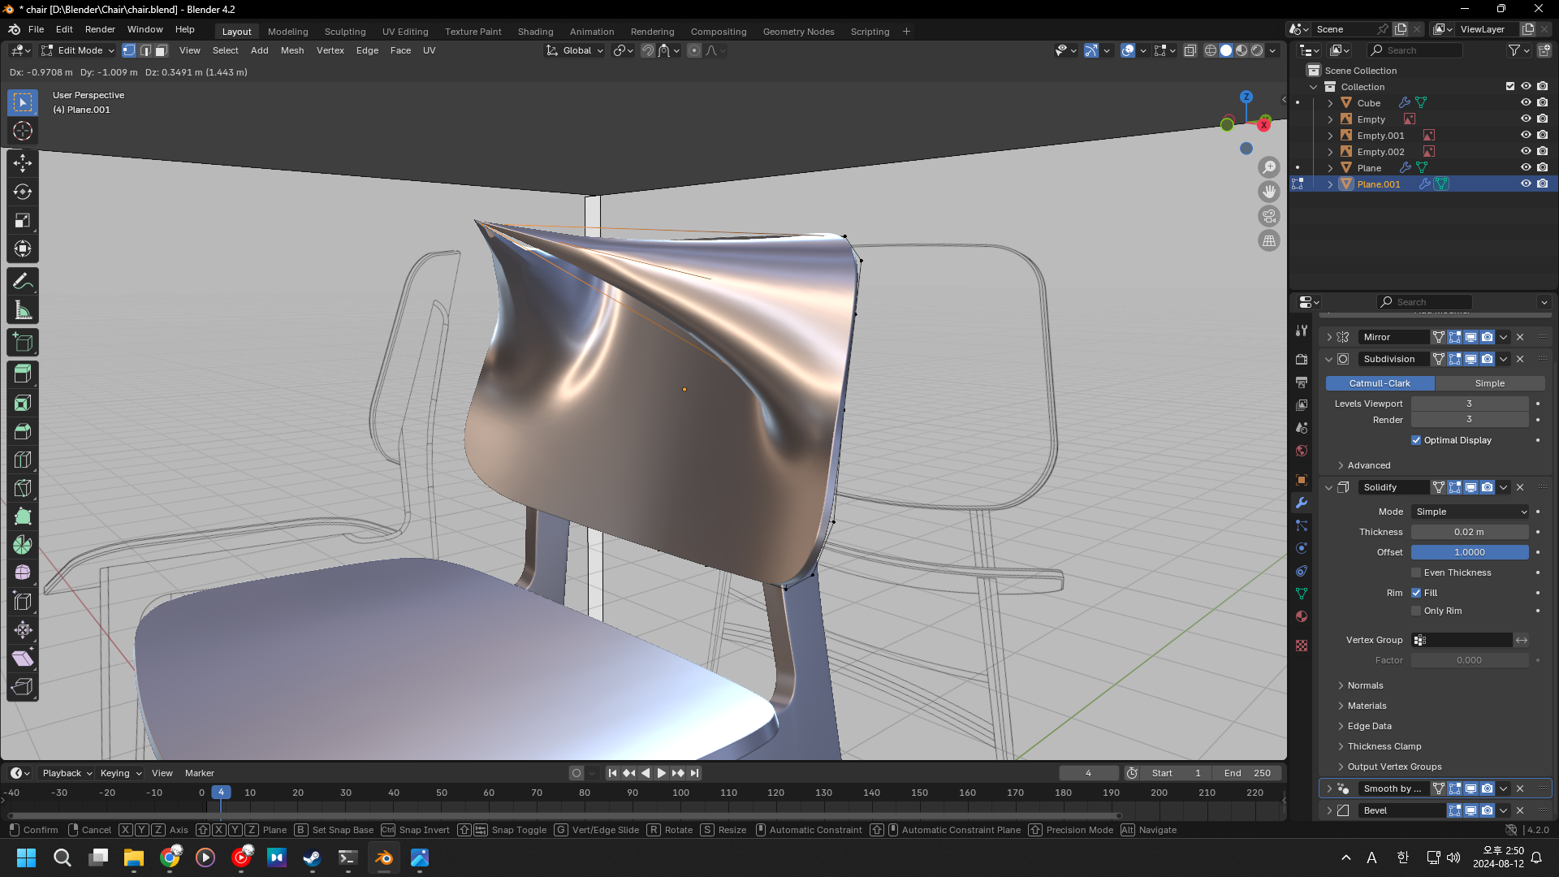Select the Extrude Region tool

[x=23, y=374]
